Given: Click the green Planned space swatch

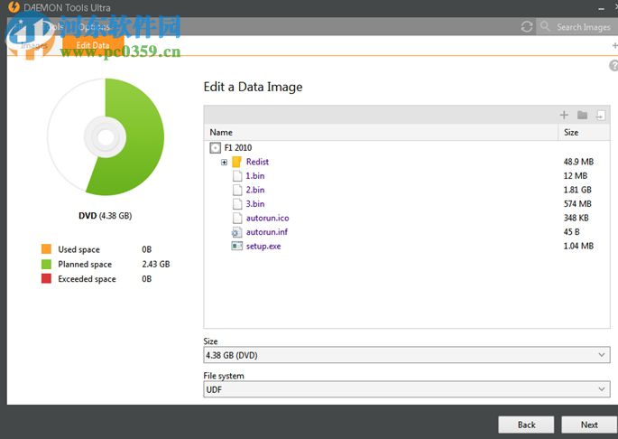Looking at the screenshot, I should [x=46, y=264].
